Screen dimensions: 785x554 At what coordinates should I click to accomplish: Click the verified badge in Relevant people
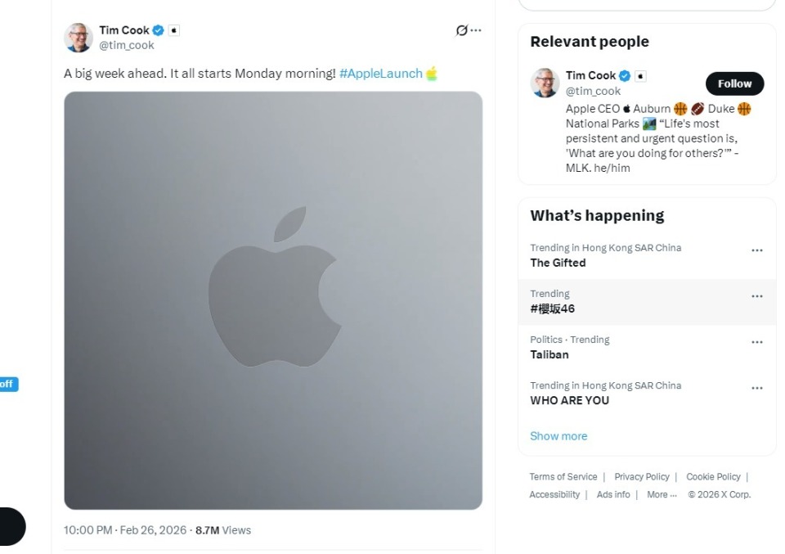625,76
